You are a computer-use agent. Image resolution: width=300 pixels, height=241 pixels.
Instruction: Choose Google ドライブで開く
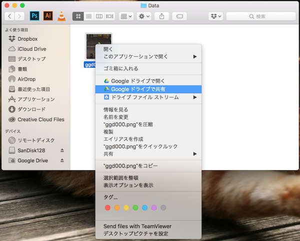pos(148,81)
